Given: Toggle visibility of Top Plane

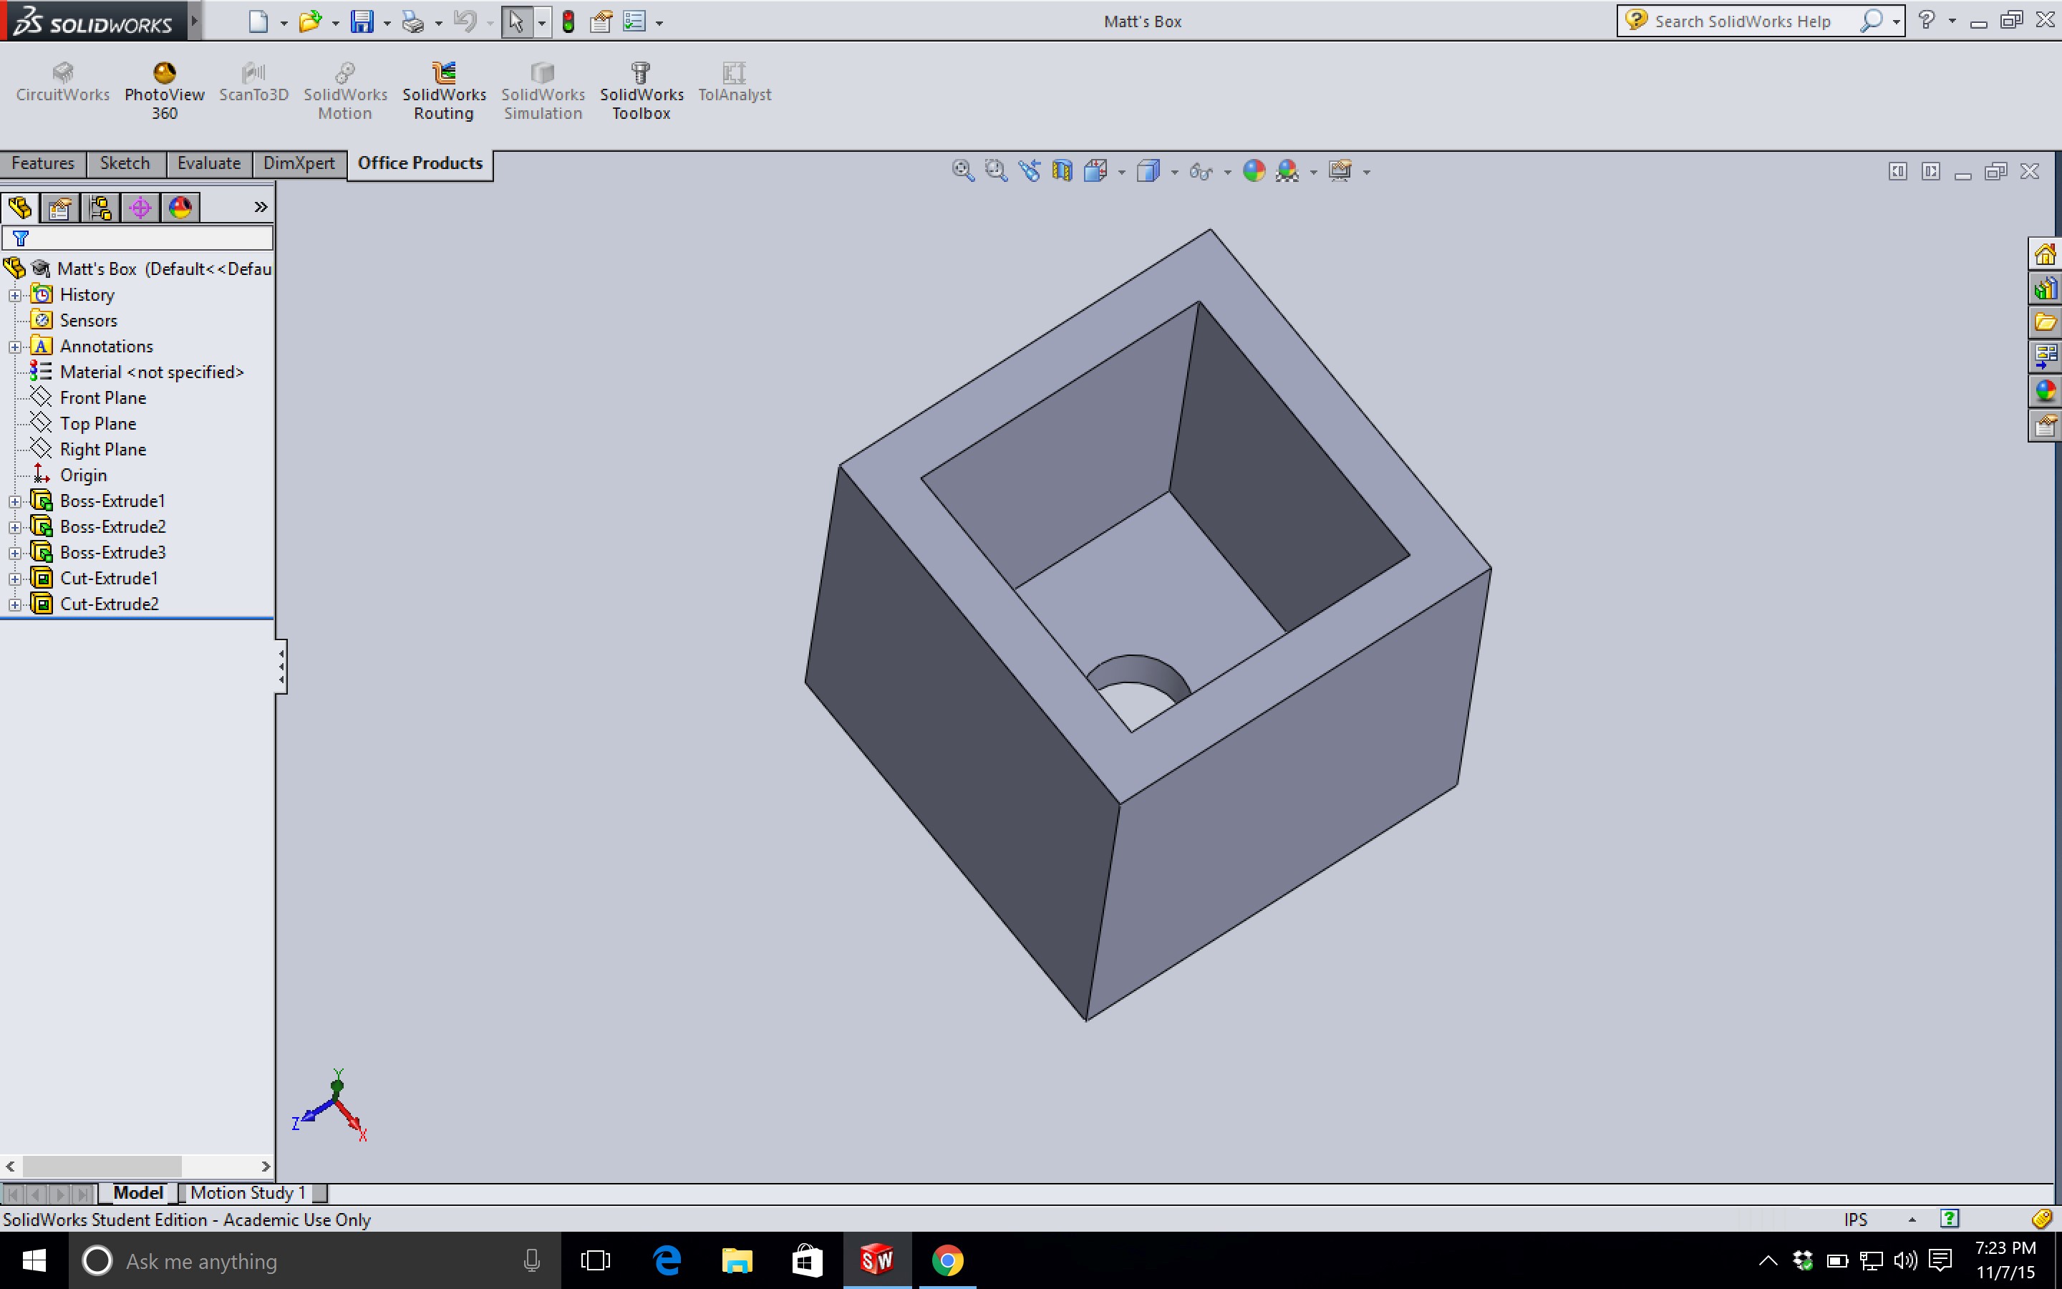Looking at the screenshot, I should click(97, 423).
